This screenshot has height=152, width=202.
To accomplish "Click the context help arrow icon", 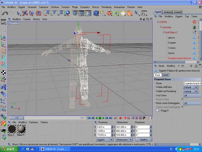I will 137,13.
